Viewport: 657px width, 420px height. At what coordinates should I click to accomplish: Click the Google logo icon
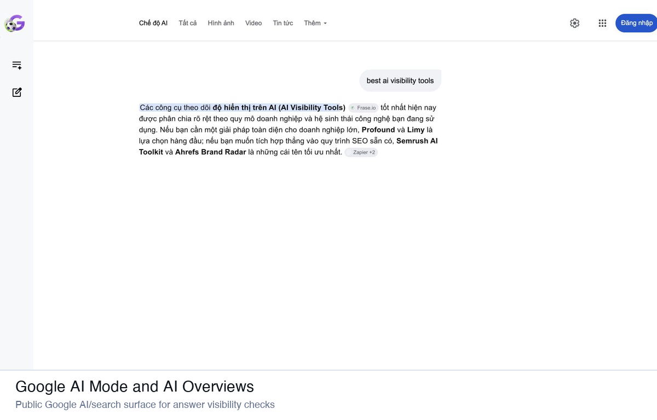(x=15, y=24)
